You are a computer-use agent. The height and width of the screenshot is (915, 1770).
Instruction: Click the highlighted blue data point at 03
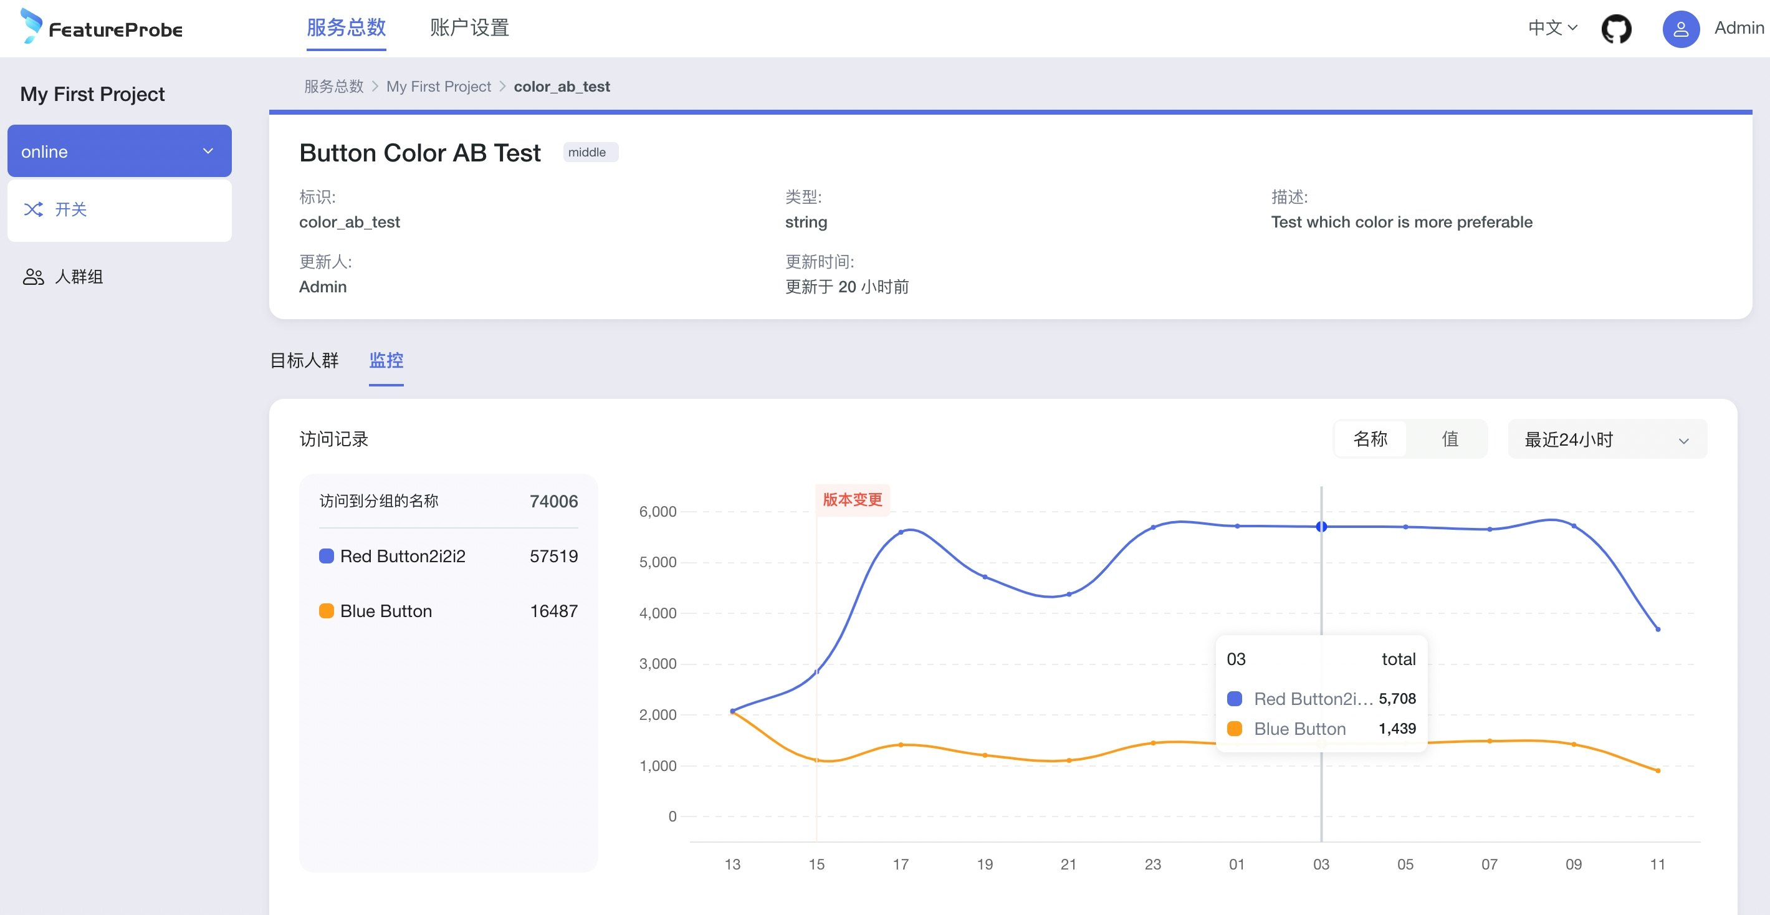(1321, 527)
